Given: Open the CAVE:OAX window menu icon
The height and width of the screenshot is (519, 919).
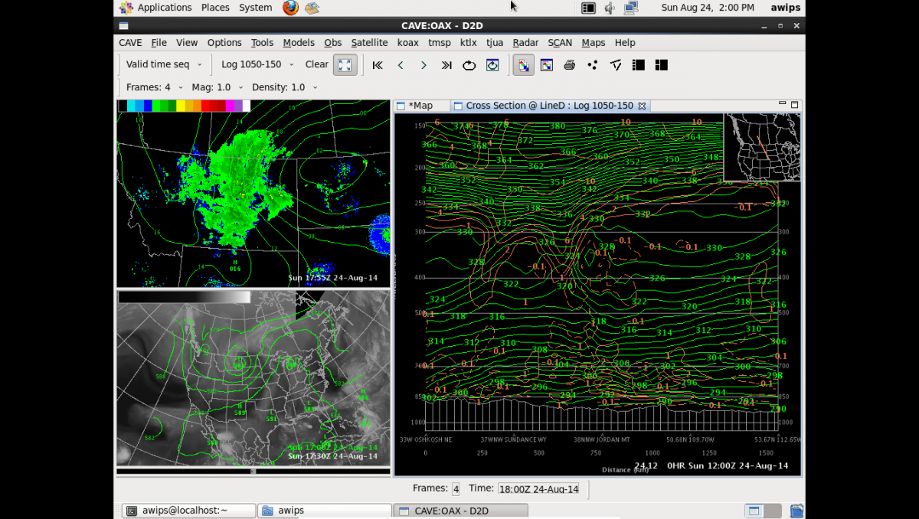Looking at the screenshot, I should [123, 26].
